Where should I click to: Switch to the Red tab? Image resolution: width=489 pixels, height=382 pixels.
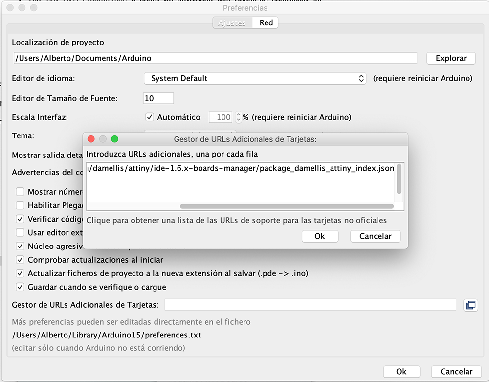click(266, 23)
